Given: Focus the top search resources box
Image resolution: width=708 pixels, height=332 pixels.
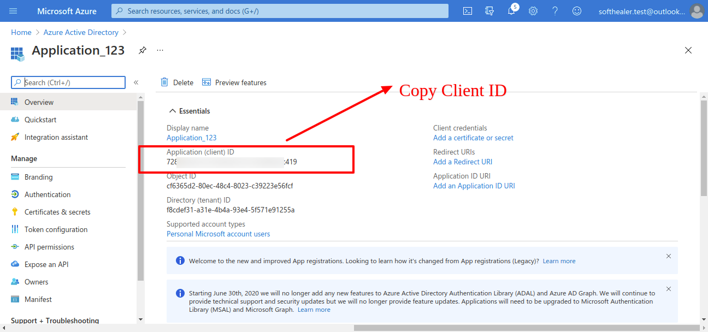Looking at the screenshot, I should [x=280, y=11].
